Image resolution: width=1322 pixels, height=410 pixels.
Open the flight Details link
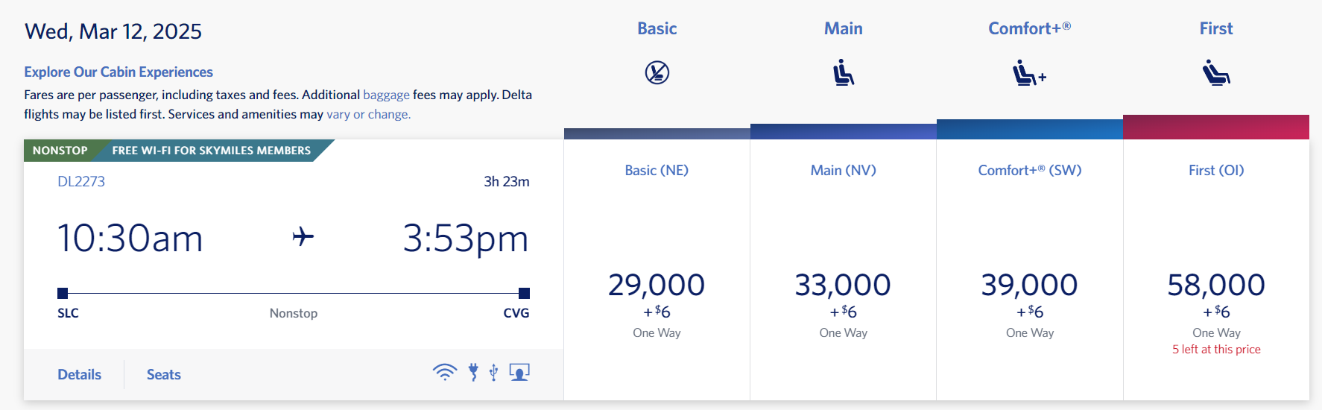(80, 374)
